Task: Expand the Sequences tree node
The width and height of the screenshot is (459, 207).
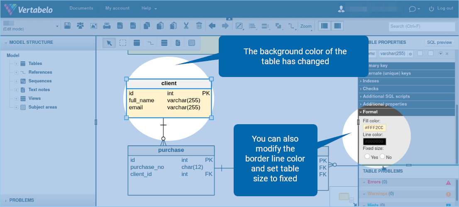Action: click(x=17, y=81)
